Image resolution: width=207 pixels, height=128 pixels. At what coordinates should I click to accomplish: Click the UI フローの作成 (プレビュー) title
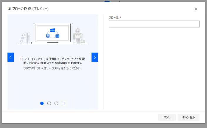point(28,9)
